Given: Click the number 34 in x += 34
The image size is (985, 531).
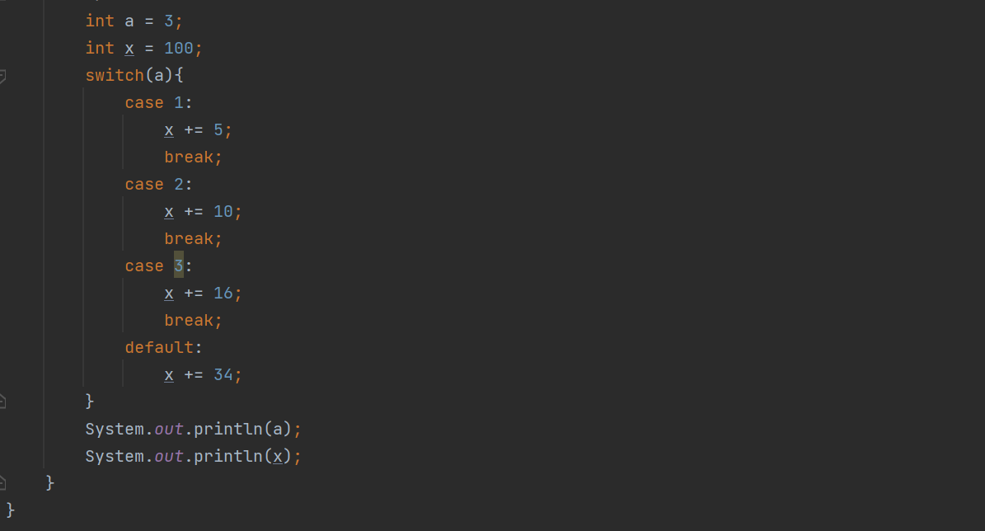Looking at the screenshot, I should pyautogui.click(x=223, y=375).
